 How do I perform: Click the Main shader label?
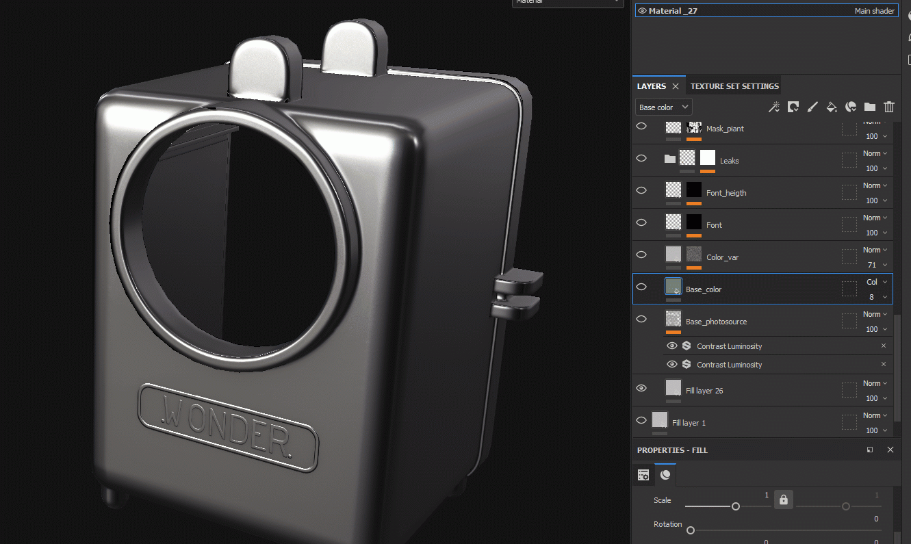click(874, 11)
